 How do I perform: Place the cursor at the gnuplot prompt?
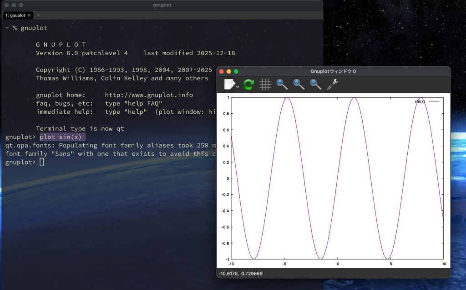point(41,162)
